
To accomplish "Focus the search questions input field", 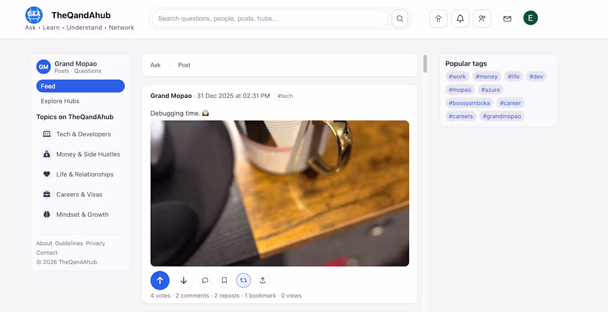I will pos(270,19).
